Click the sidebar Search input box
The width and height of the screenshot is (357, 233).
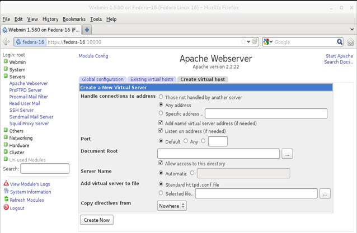(45, 169)
